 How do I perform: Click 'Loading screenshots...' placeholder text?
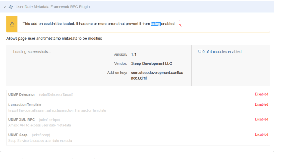pyautogui.click(x=32, y=52)
